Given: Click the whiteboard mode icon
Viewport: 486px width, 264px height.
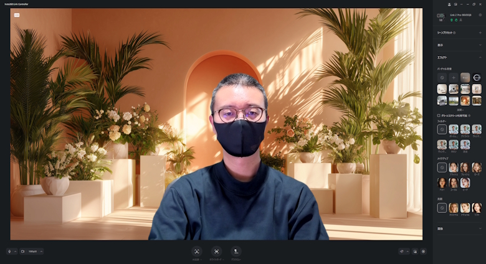Looking at the screenshot, I should coord(216,252).
